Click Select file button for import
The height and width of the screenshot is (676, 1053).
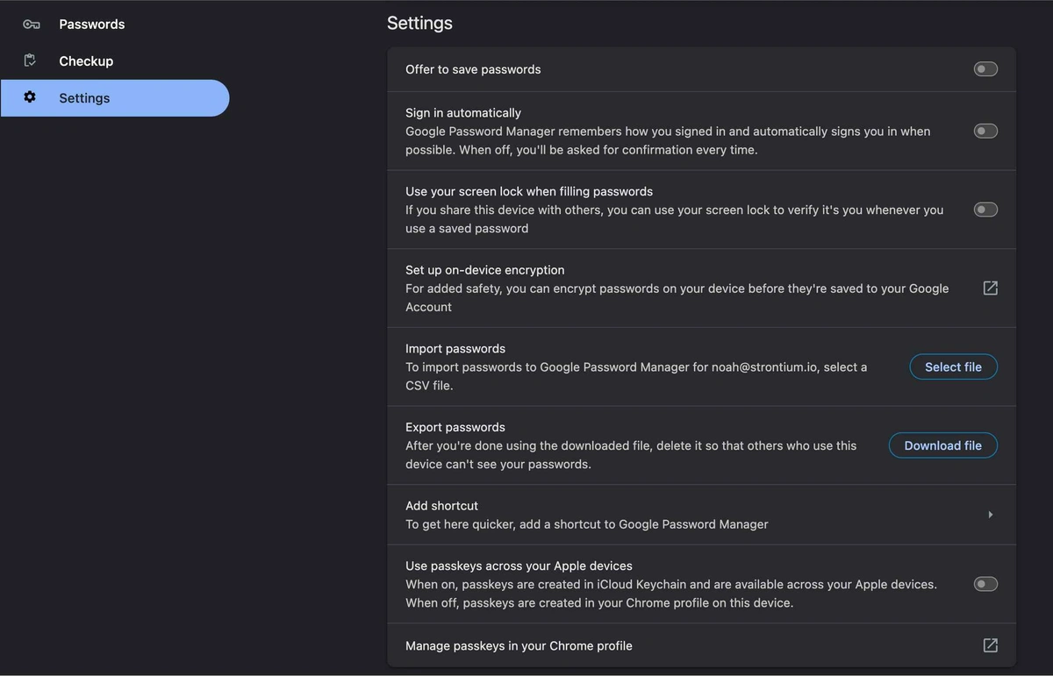(953, 366)
